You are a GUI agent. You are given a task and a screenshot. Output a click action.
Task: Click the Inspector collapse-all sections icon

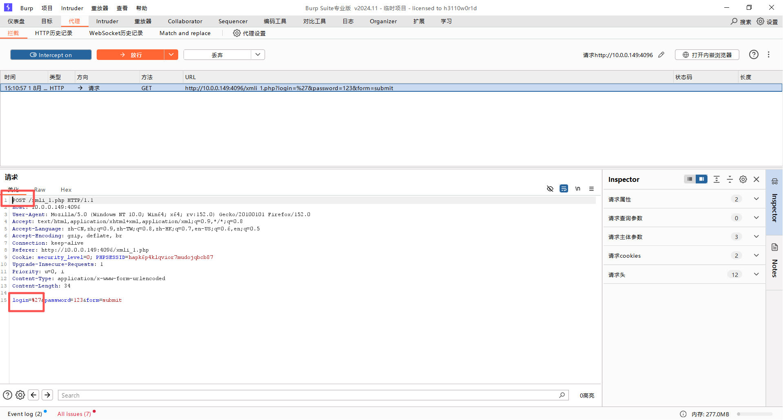tap(730, 179)
